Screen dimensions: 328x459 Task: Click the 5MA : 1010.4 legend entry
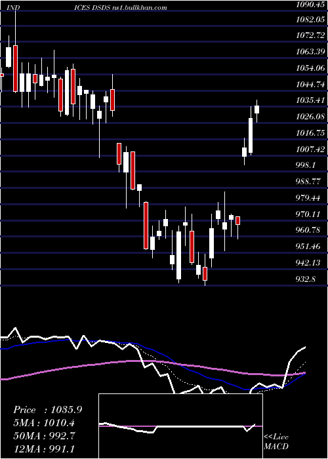pos(44,423)
